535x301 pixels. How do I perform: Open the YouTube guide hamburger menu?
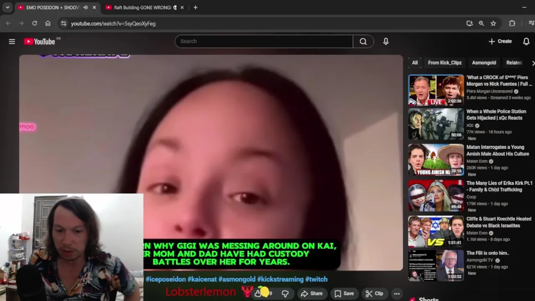(12, 41)
